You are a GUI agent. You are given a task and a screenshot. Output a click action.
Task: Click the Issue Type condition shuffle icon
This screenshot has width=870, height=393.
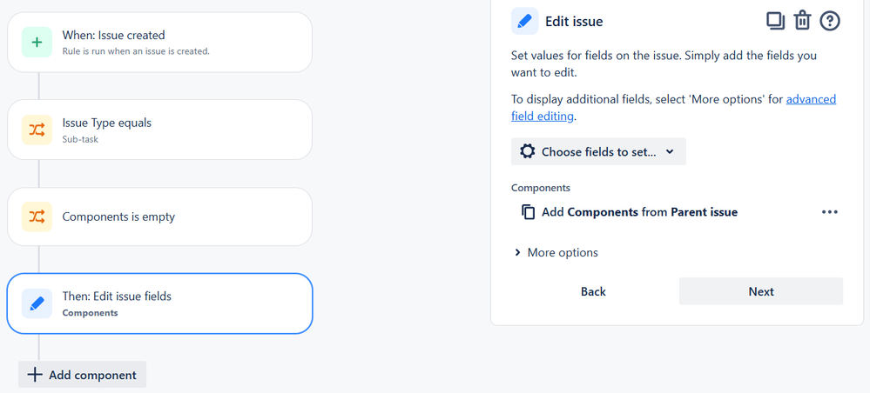point(37,130)
